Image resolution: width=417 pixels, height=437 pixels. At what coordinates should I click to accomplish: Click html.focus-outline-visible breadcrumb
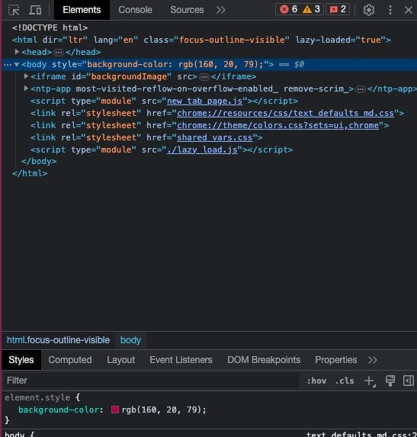click(x=58, y=340)
